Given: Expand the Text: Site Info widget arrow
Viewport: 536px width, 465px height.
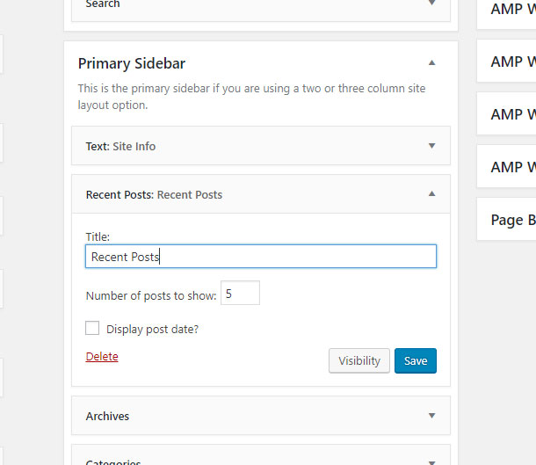Looking at the screenshot, I should pyautogui.click(x=431, y=146).
